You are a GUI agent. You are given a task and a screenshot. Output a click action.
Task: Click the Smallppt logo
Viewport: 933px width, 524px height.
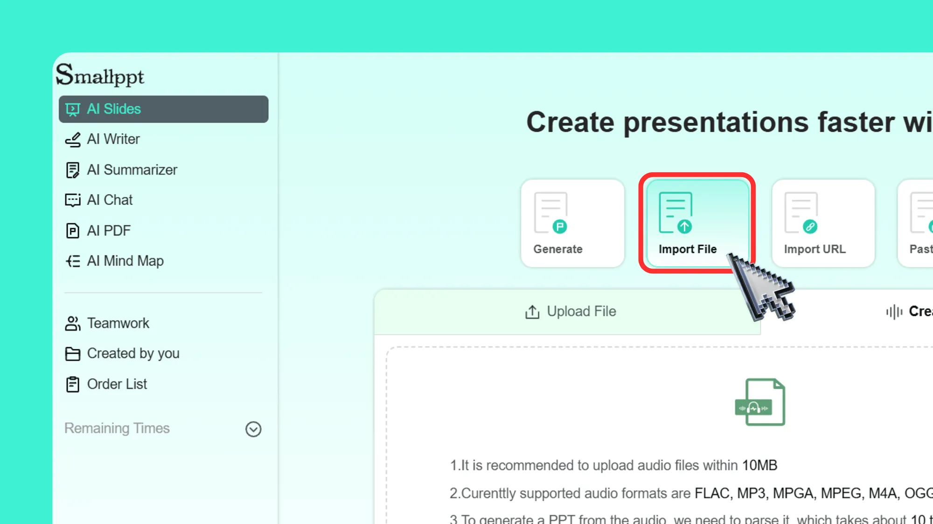coord(99,75)
